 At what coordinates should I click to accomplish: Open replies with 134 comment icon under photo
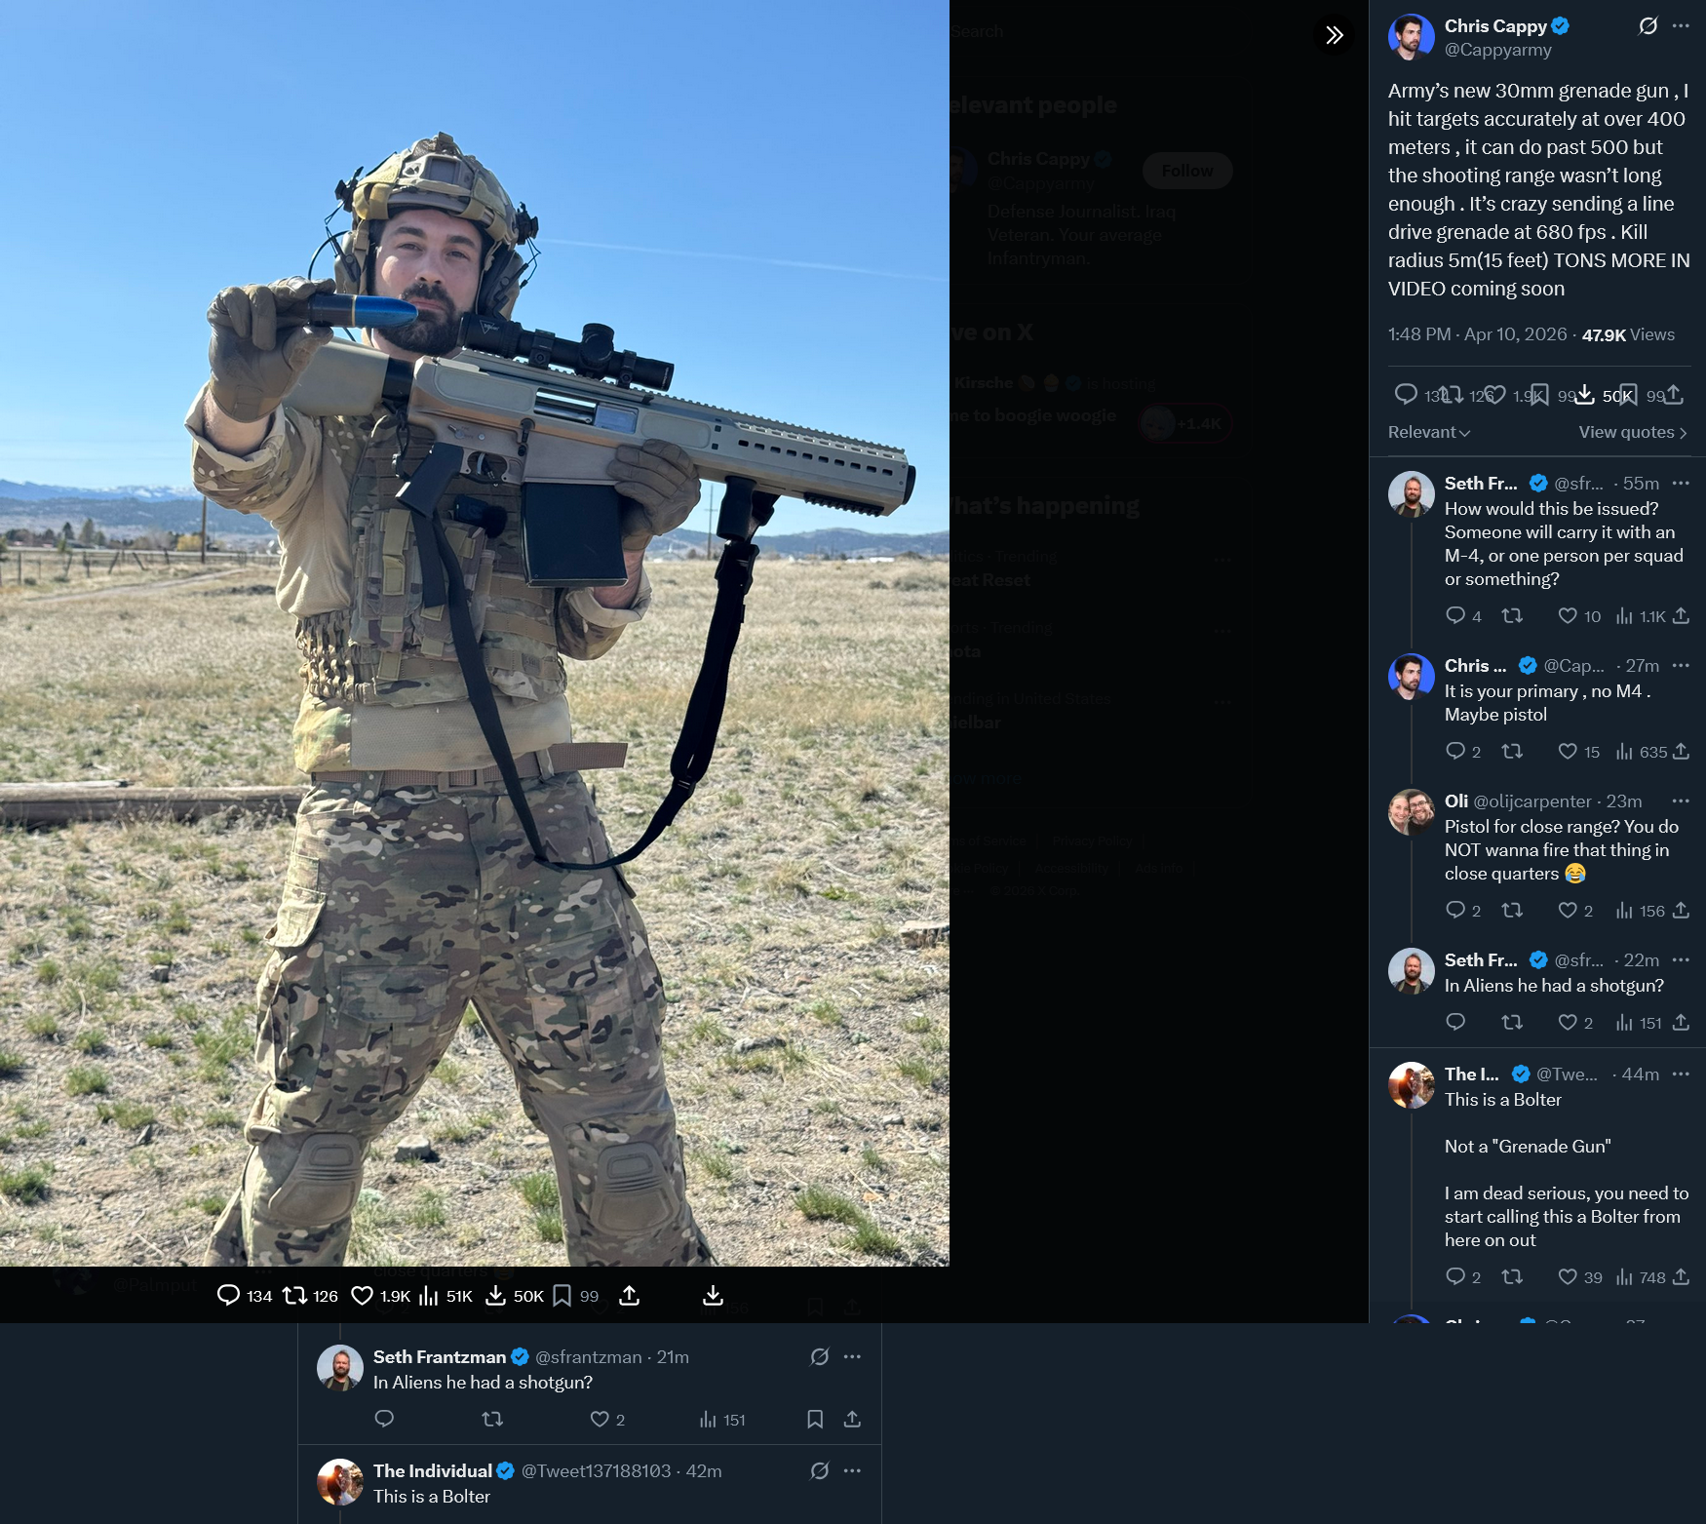[228, 1295]
